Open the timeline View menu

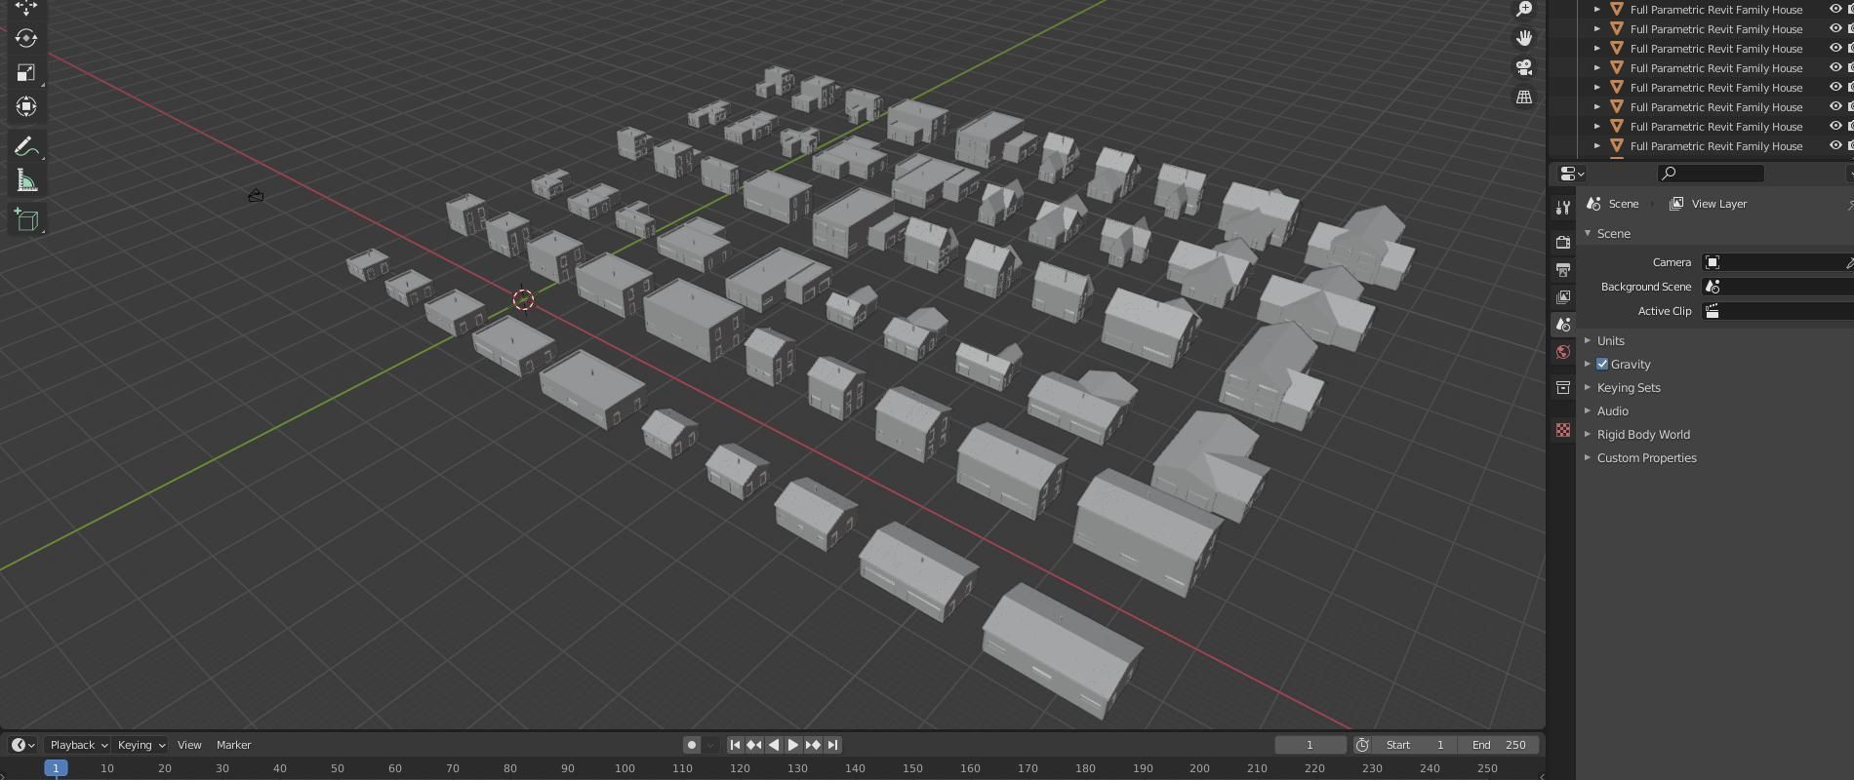tap(189, 745)
